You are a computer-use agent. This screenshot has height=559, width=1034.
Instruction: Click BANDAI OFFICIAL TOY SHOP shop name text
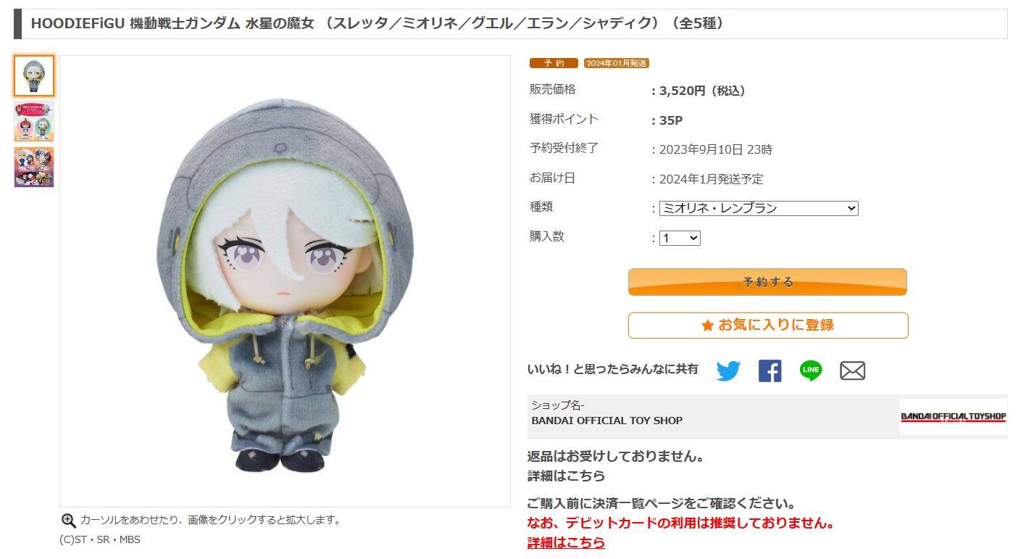[607, 421]
